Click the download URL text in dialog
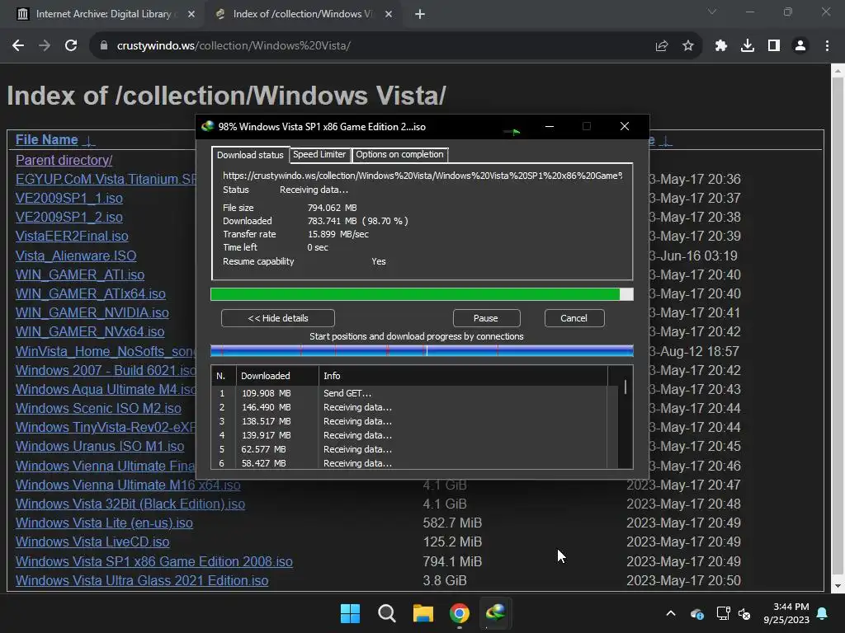The width and height of the screenshot is (845, 633). [x=422, y=176]
